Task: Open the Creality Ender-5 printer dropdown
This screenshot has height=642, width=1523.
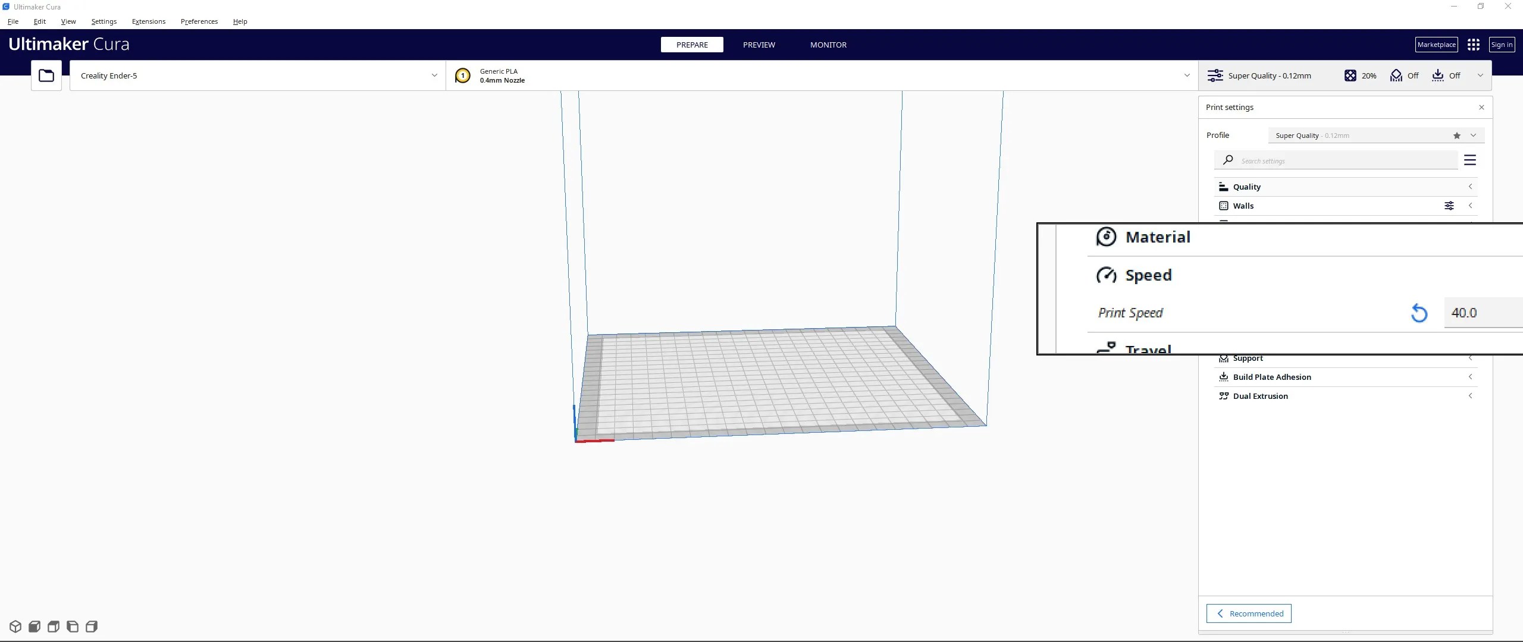Action: click(257, 75)
